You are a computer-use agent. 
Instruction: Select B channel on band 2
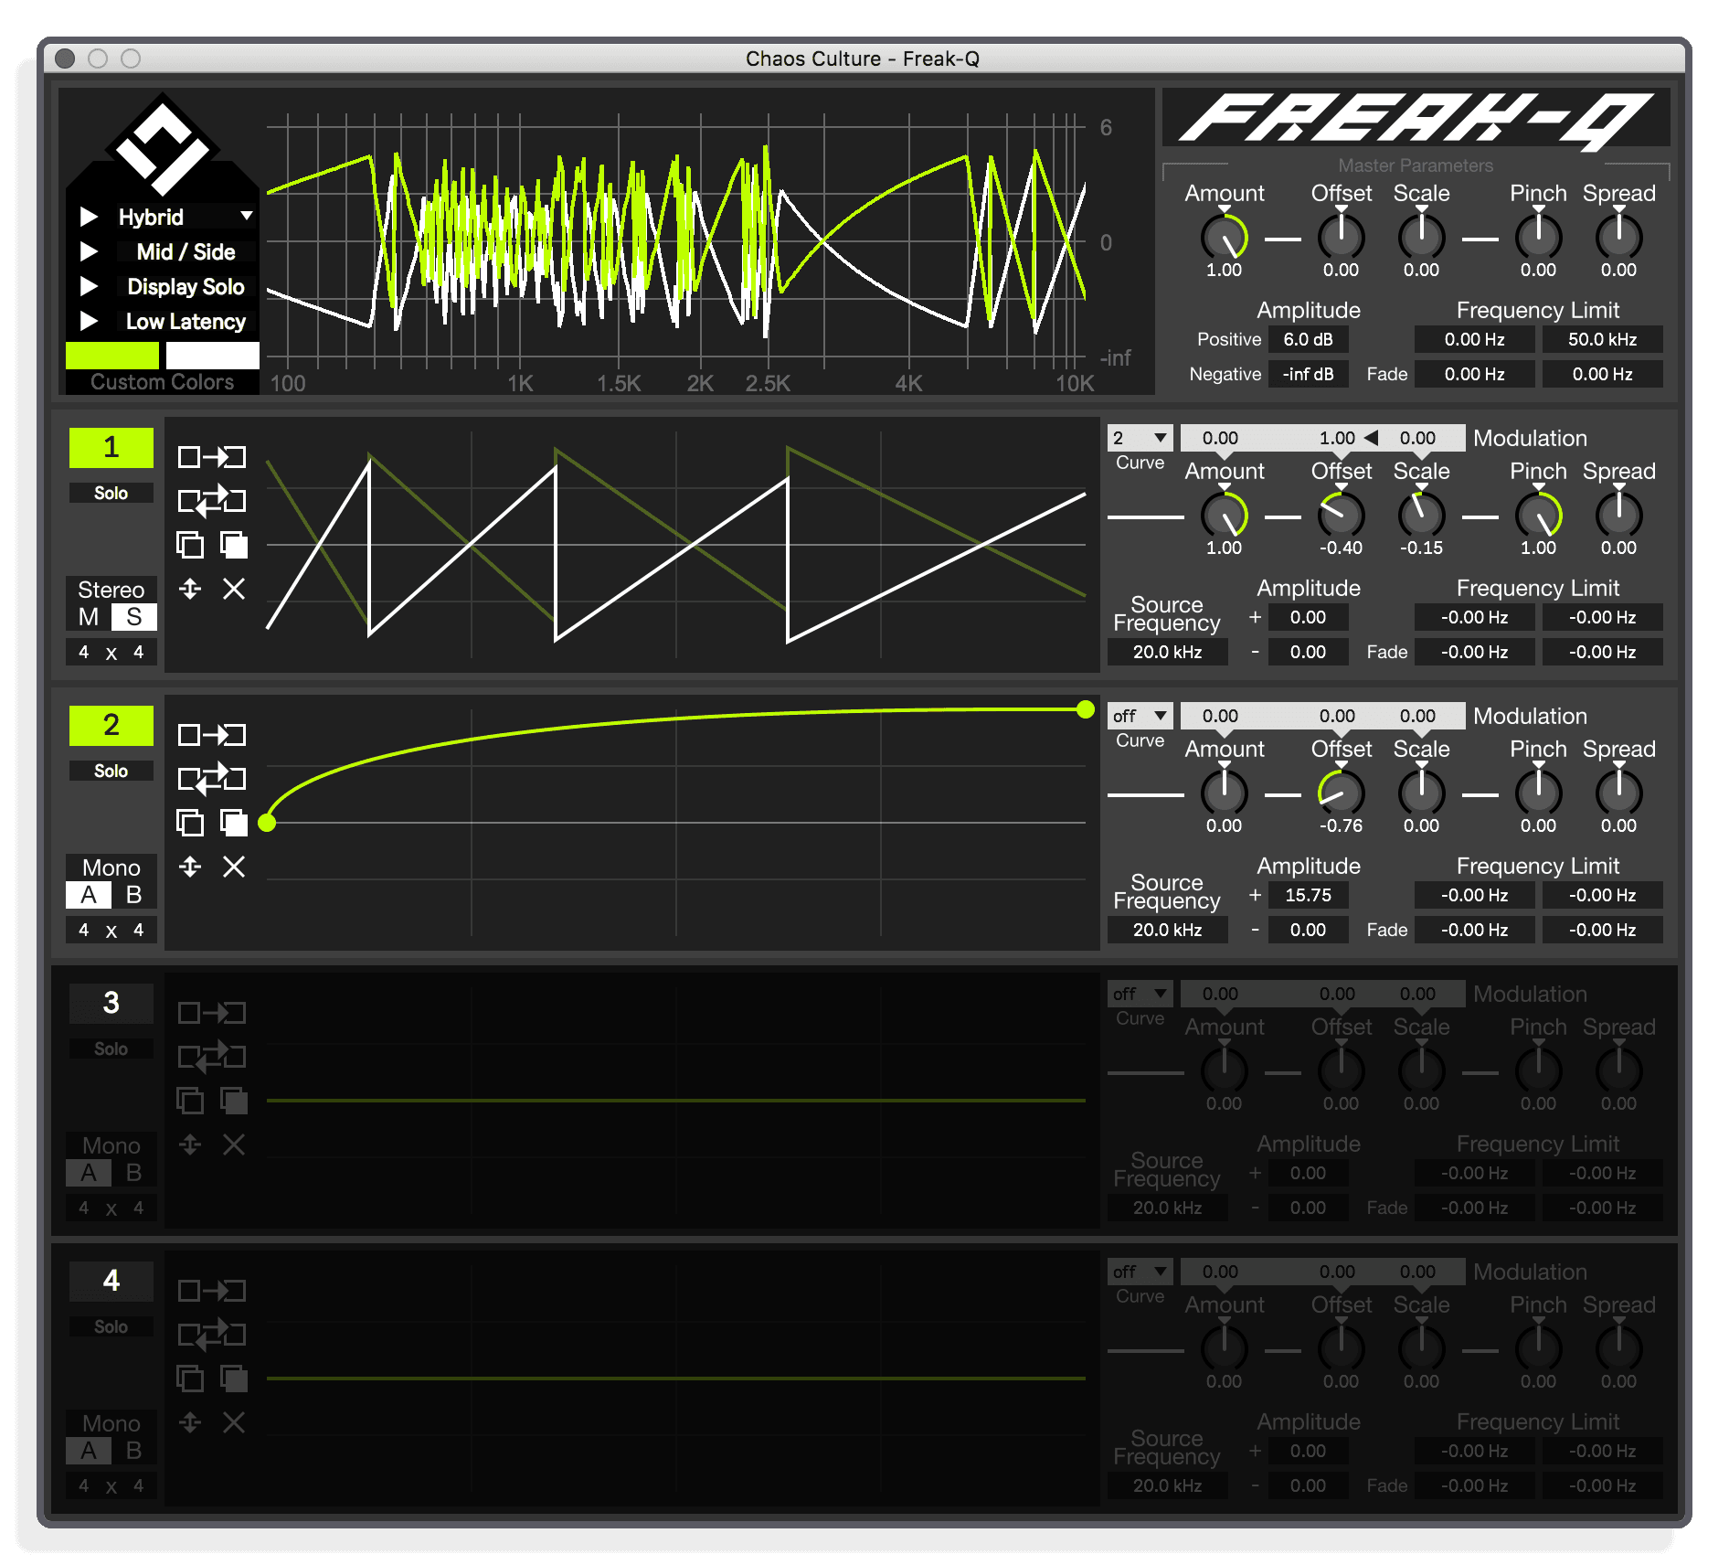pos(134,895)
